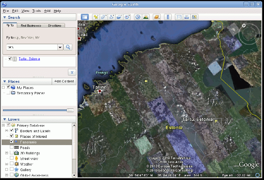Toggle the sidebar visibility button

[85, 17]
